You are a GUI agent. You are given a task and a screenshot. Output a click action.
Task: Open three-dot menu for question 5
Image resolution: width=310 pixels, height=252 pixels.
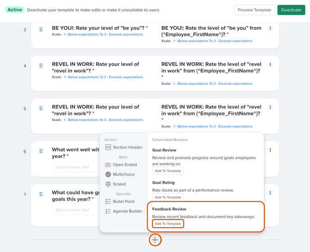tap(270, 107)
